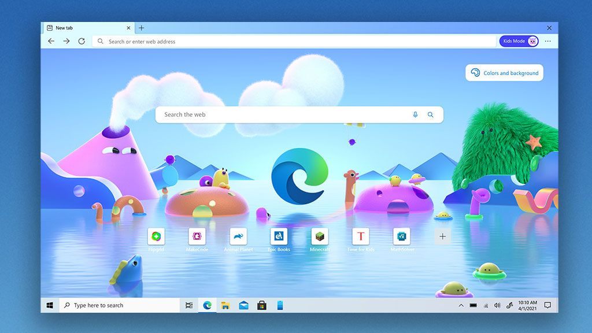Screen dimensions: 592x333
Task: Open Microsoft Store from the taskbar
Action: tap(262, 305)
